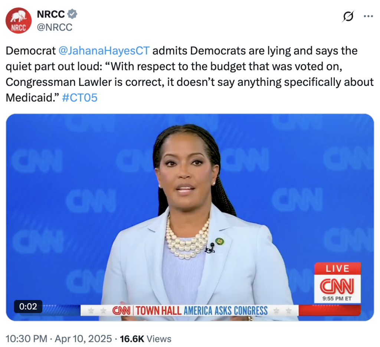Image resolution: width=380 pixels, height=347 pixels.
Task: Open the three-dot more options menu
Action: coord(368,16)
